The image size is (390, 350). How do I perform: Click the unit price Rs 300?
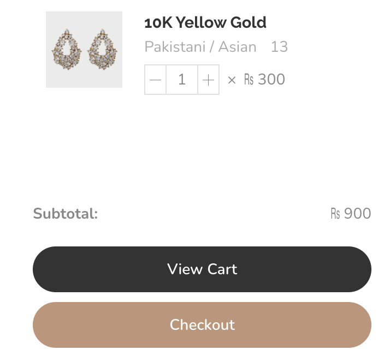264,80
